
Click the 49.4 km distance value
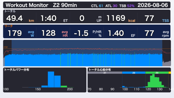[20, 18]
